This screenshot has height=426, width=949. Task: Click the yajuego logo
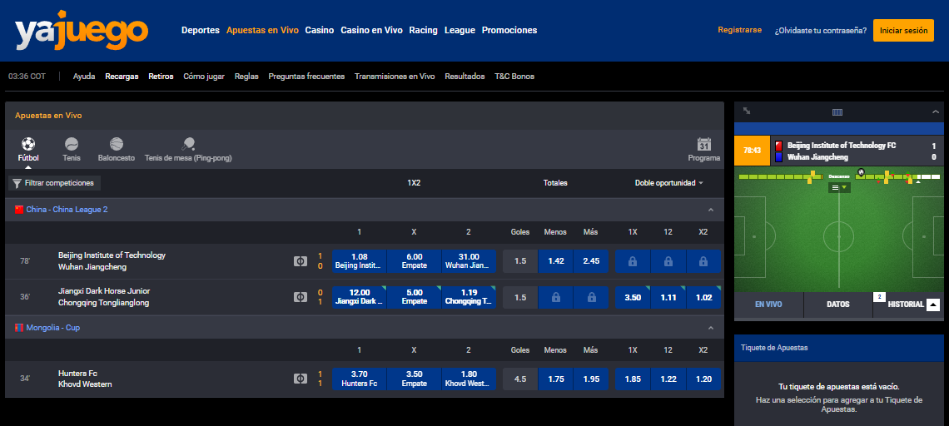[x=82, y=32]
